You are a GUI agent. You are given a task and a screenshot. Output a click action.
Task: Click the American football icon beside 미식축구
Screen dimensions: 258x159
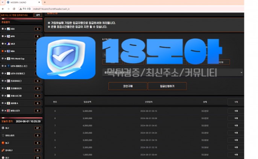point(3,150)
